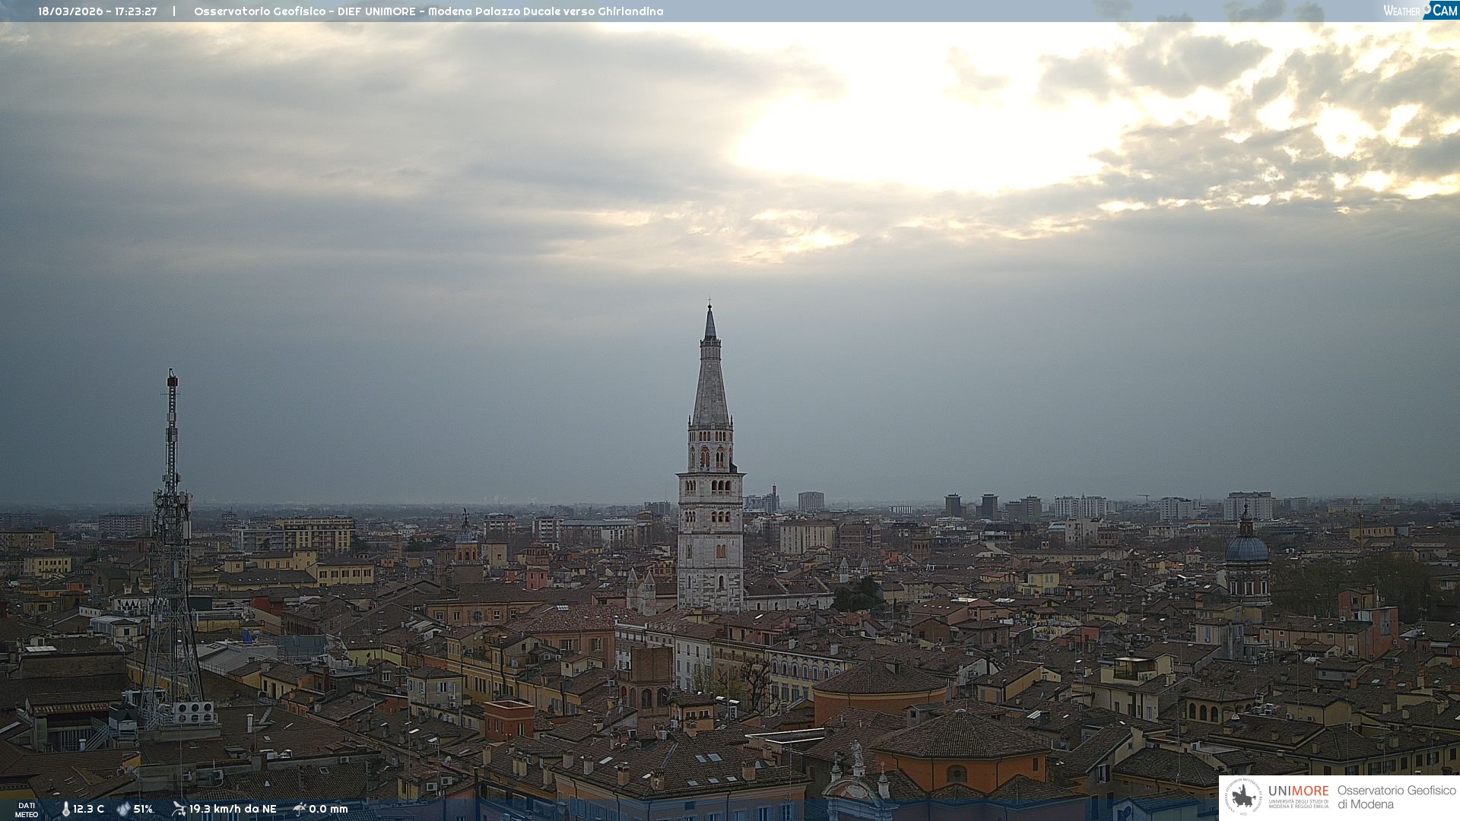Click the thermometer temperature icon
This screenshot has width=1460, height=821.
tap(65, 809)
